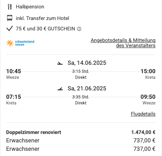Click the landing plane icon for return

point(60,89)
